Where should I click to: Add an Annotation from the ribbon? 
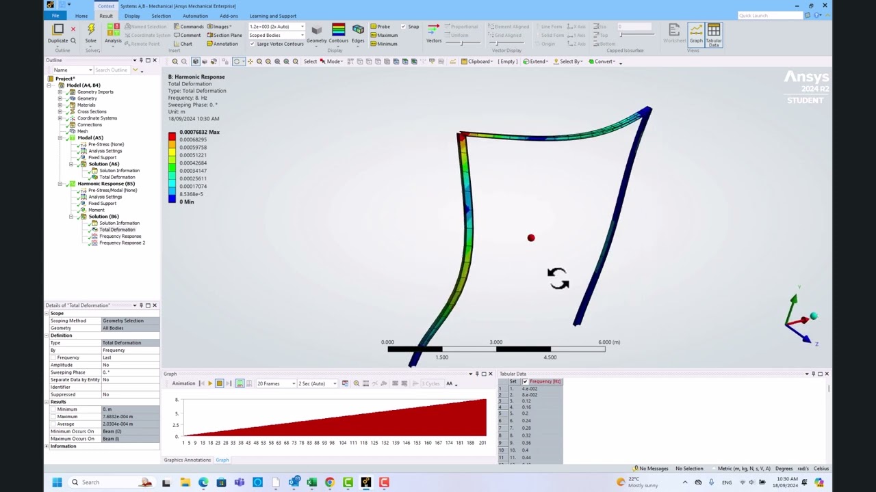click(x=222, y=44)
